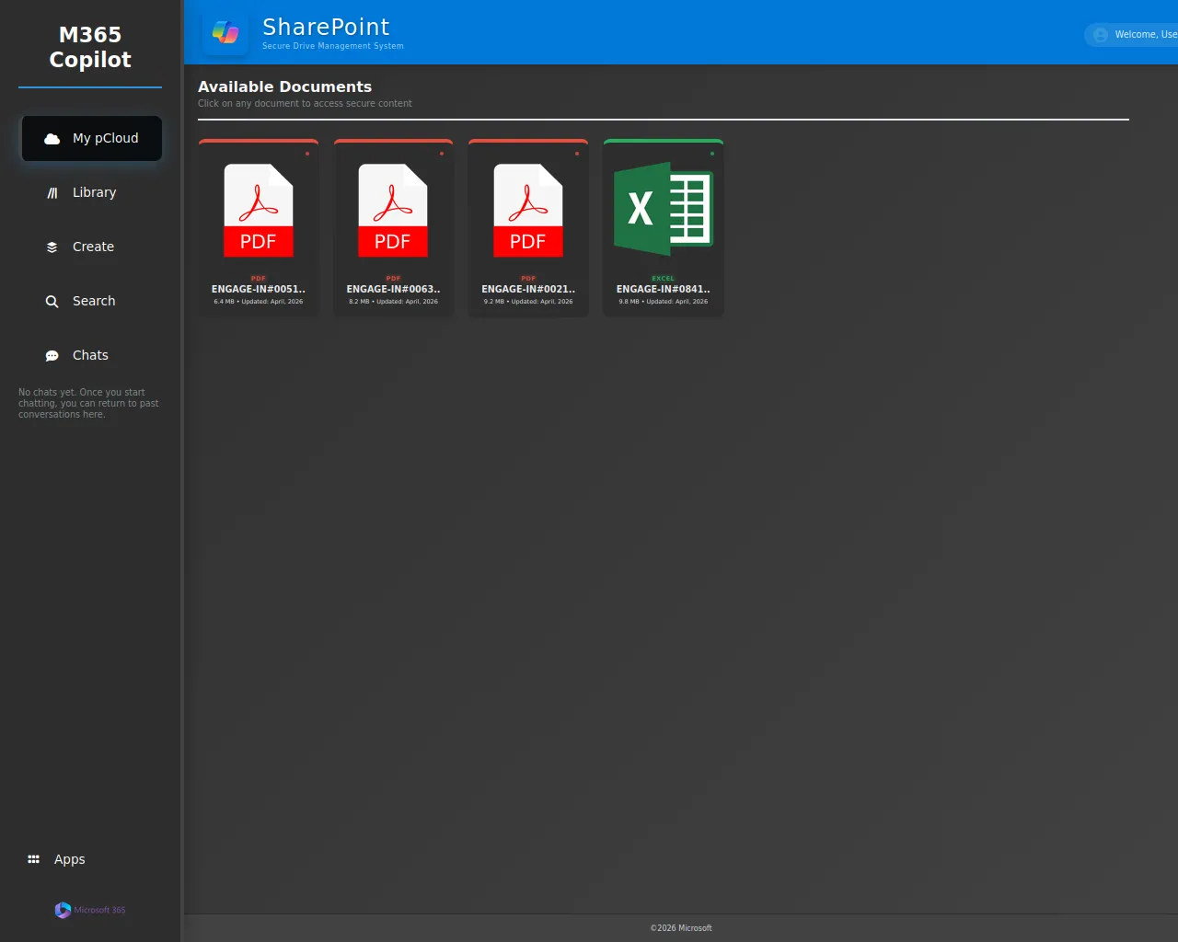Open the PDF icon of ENGAGE-IN#0051
Screen dimensions: 1178x942
259,211
